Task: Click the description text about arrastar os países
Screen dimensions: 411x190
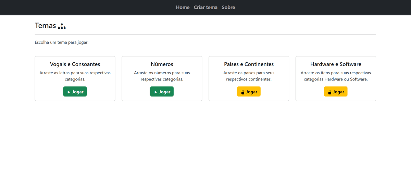Action: click(x=249, y=76)
